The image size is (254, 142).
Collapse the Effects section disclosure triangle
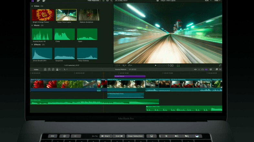click(32, 45)
